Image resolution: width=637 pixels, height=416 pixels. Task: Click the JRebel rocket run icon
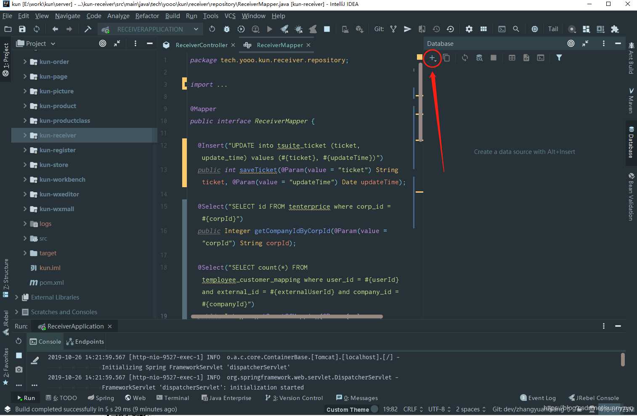[284, 29]
